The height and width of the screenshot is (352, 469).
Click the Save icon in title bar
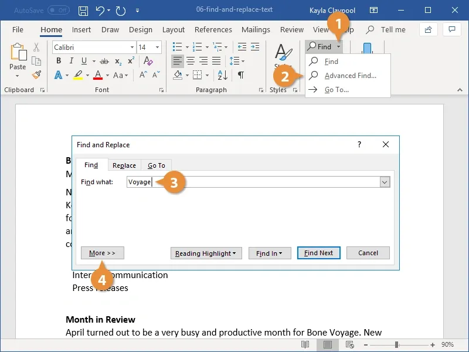click(x=83, y=11)
